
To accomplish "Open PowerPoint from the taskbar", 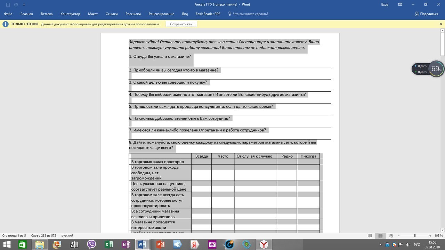I will pos(160,245).
